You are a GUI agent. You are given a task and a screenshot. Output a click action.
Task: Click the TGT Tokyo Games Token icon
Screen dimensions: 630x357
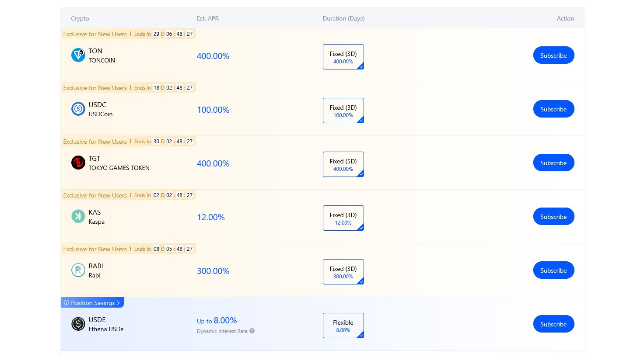[x=78, y=163]
